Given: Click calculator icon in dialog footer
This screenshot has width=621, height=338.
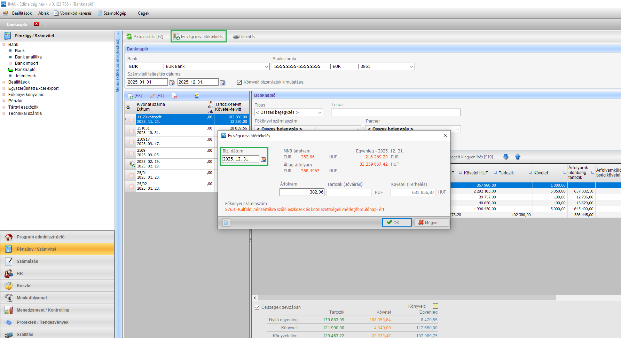Looking at the screenshot, I should tap(226, 222).
